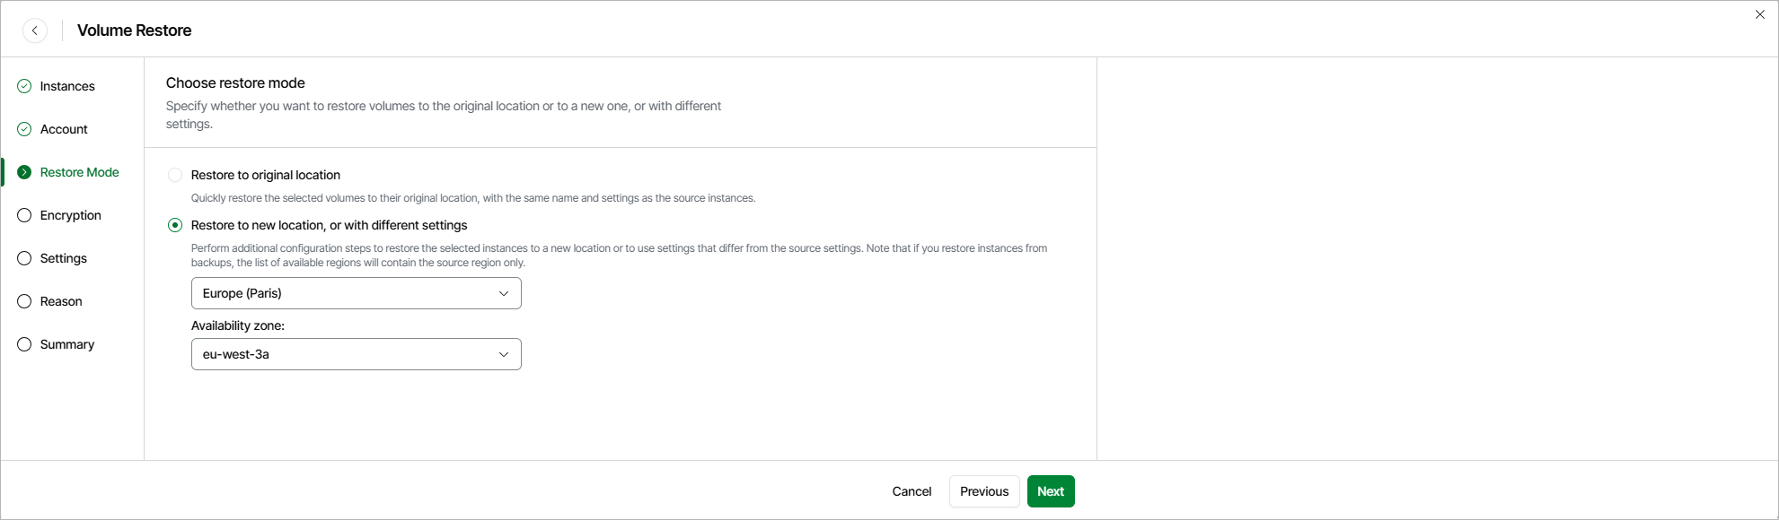Close the Volume Restore dialog
The width and height of the screenshot is (1779, 520).
tap(1760, 14)
